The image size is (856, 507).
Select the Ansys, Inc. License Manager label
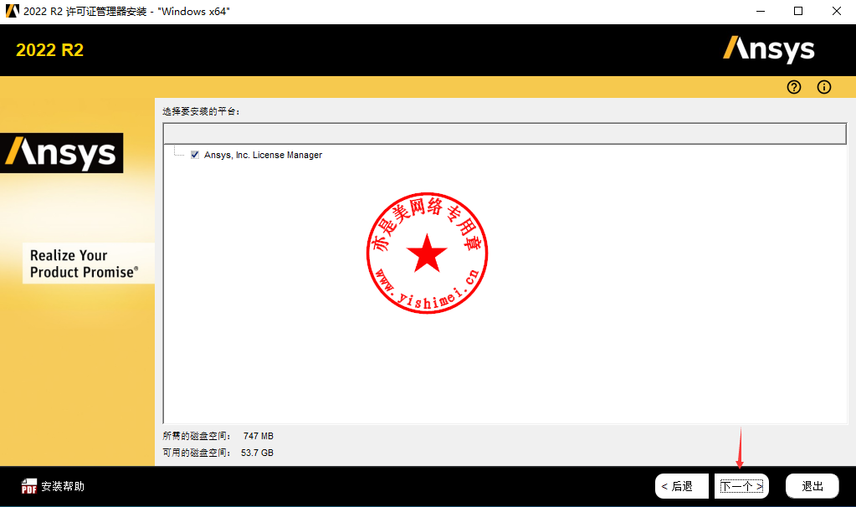click(263, 155)
